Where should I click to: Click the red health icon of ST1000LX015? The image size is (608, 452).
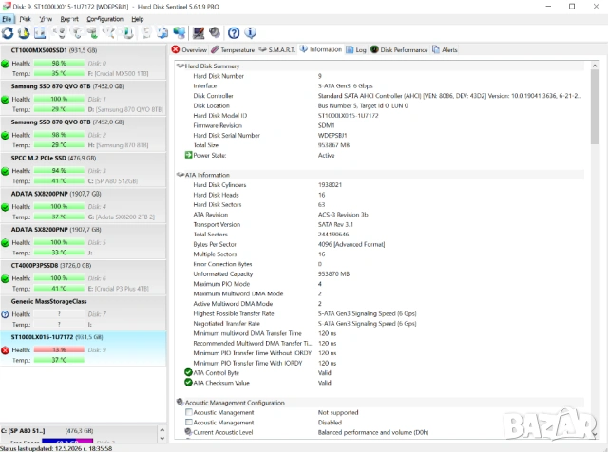tap(5, 350)
